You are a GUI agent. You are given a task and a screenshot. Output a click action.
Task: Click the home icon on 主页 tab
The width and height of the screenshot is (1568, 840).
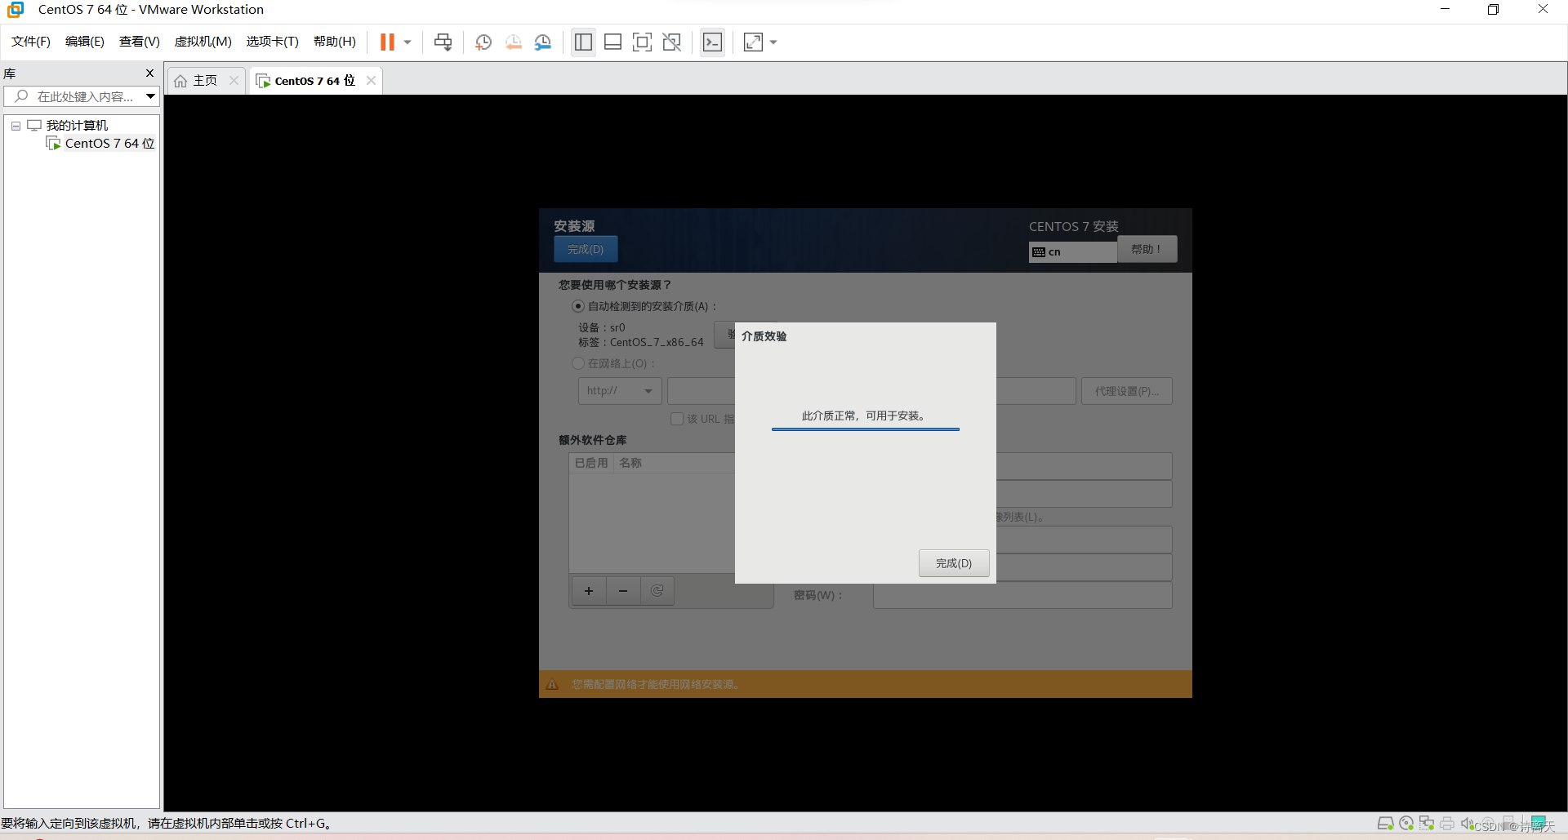pos(180,81)
